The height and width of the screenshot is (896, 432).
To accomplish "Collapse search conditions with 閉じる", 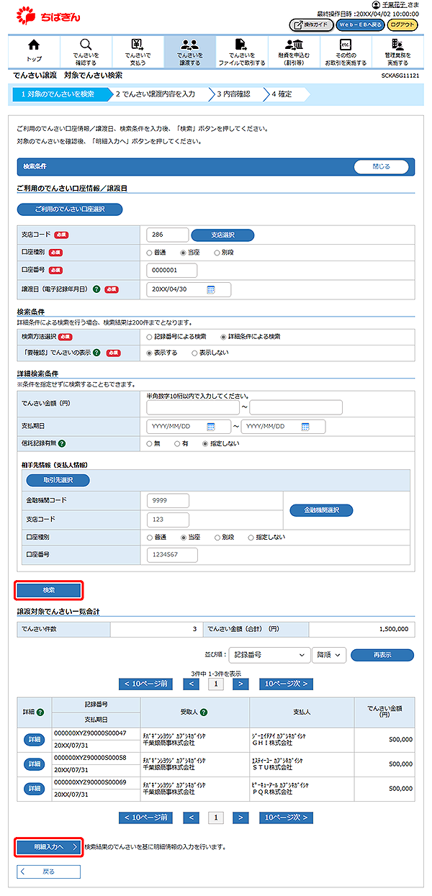I will [x=381, y=166].
